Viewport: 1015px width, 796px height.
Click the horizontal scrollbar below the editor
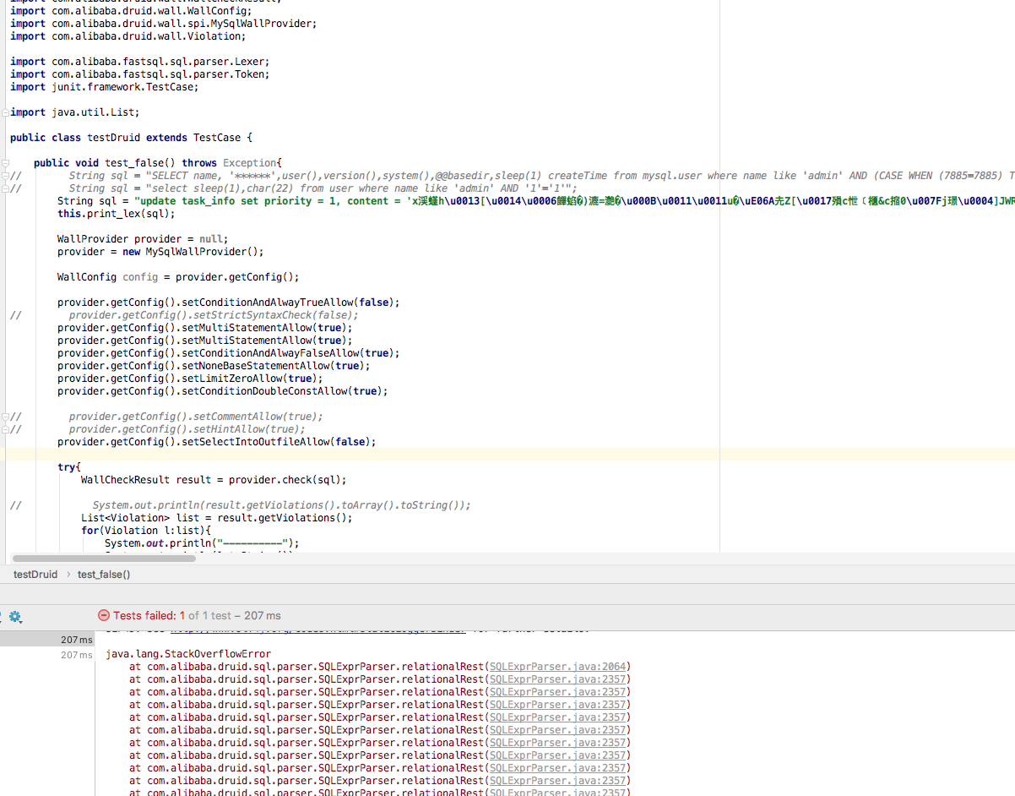pos(101,558)
